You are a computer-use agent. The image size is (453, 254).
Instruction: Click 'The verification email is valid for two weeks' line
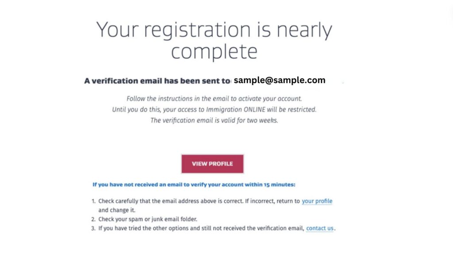click(214, 120)
